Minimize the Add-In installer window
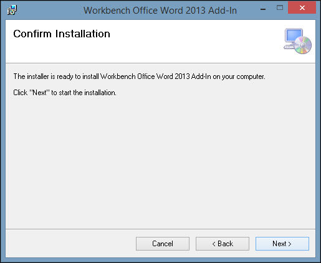This screenshot has height=263, width=321. point(263,9)
